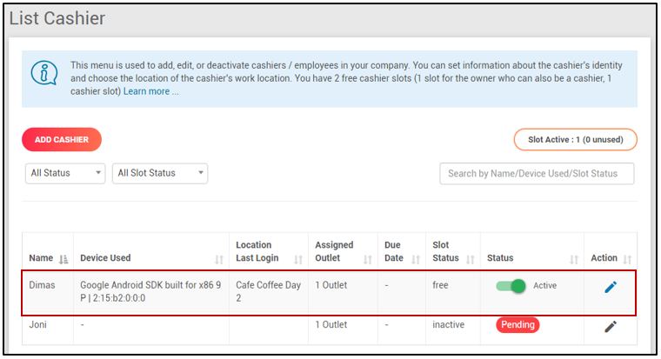Toggle off Dimas's Active status switch
This screenshot has height=359, width=661.
tap(511, 286)
